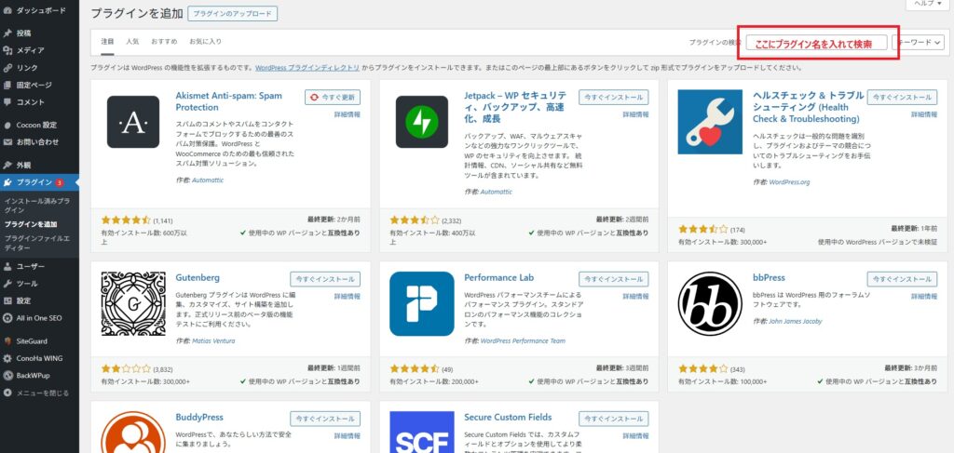This screenshot has width=954, height=453.
Task: Click the Akismet plugin logo
Action: pos(133,122)
